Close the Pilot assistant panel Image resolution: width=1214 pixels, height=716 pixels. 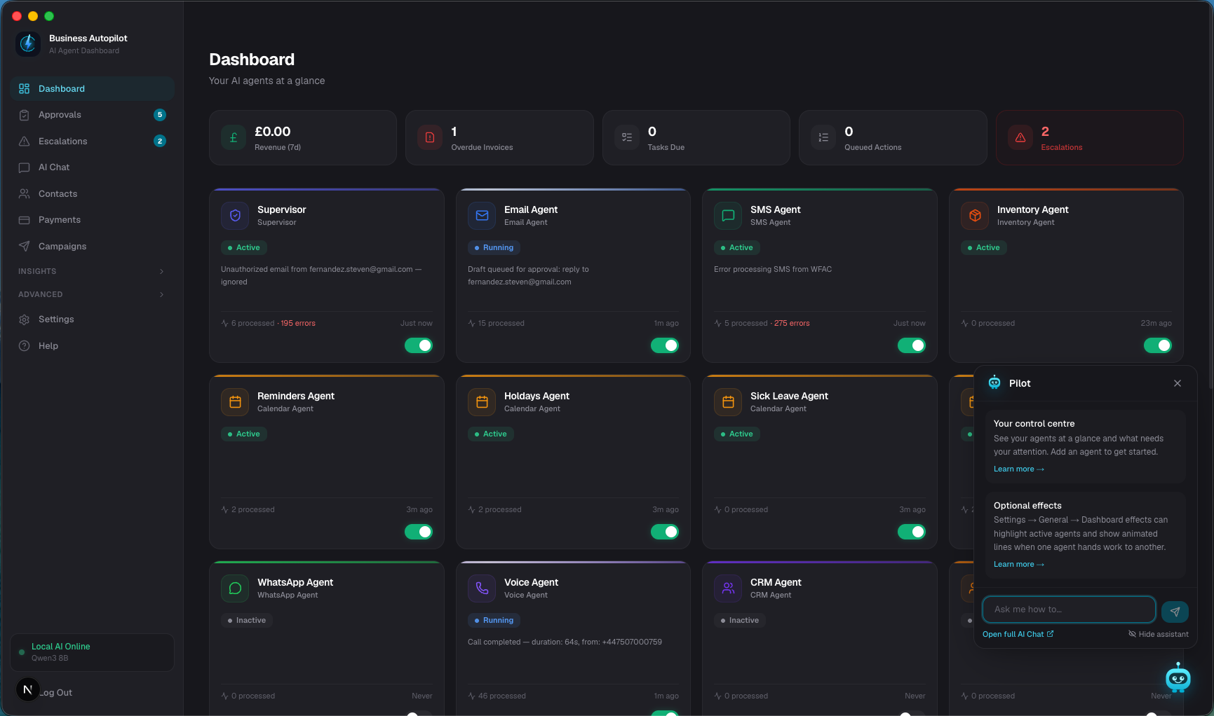click(1178, 383)
